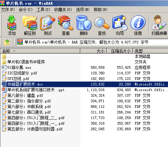The width and height of the screenshot is (168, 147).
Task: Click size value 560,659
Action: [97, 67]
